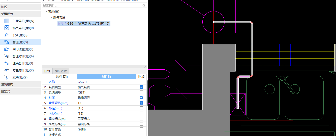Select 管道(暖)(G) in the sidebar
Viewport: 336px width, 136px height.
pyautogui.click(x=20, y=42)
